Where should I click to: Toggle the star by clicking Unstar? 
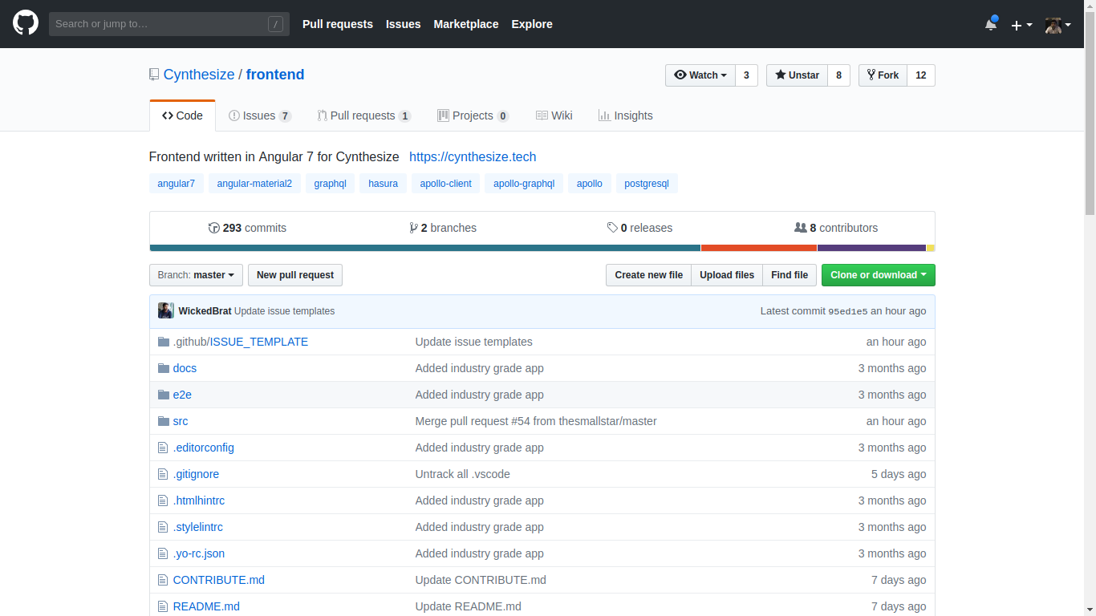(x=796, y=75)
